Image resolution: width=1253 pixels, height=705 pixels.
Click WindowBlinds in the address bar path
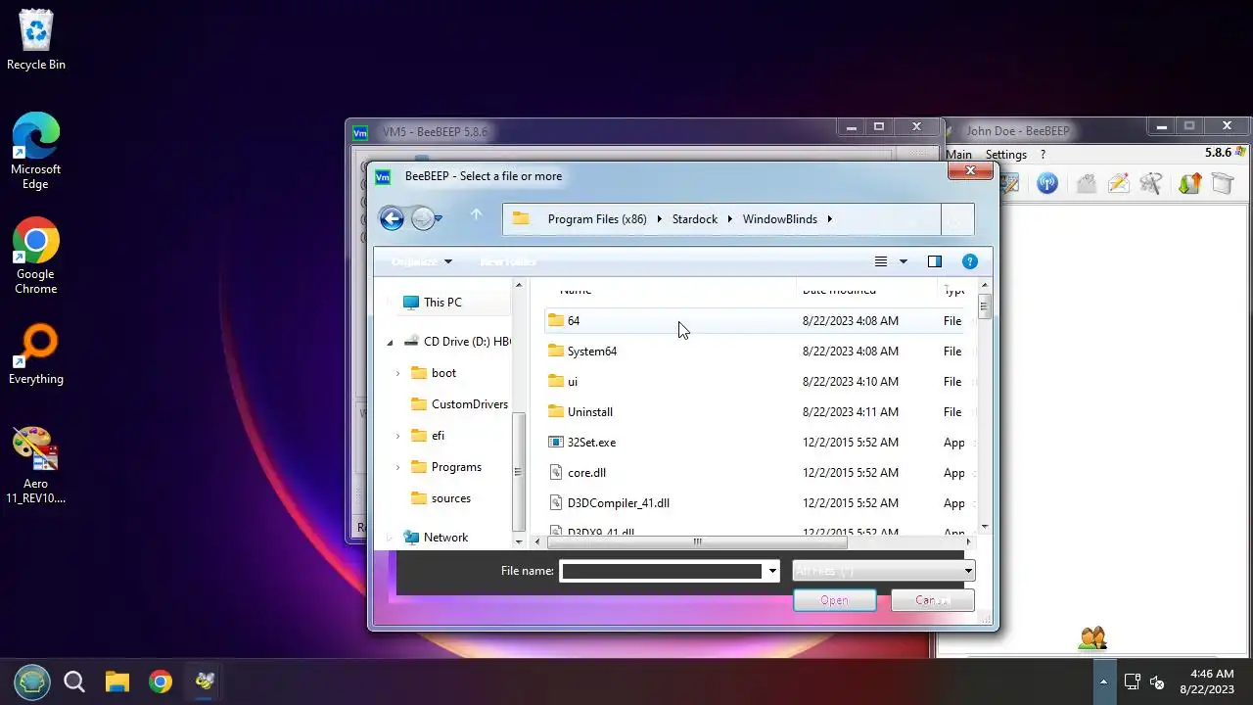pos(779,219)
